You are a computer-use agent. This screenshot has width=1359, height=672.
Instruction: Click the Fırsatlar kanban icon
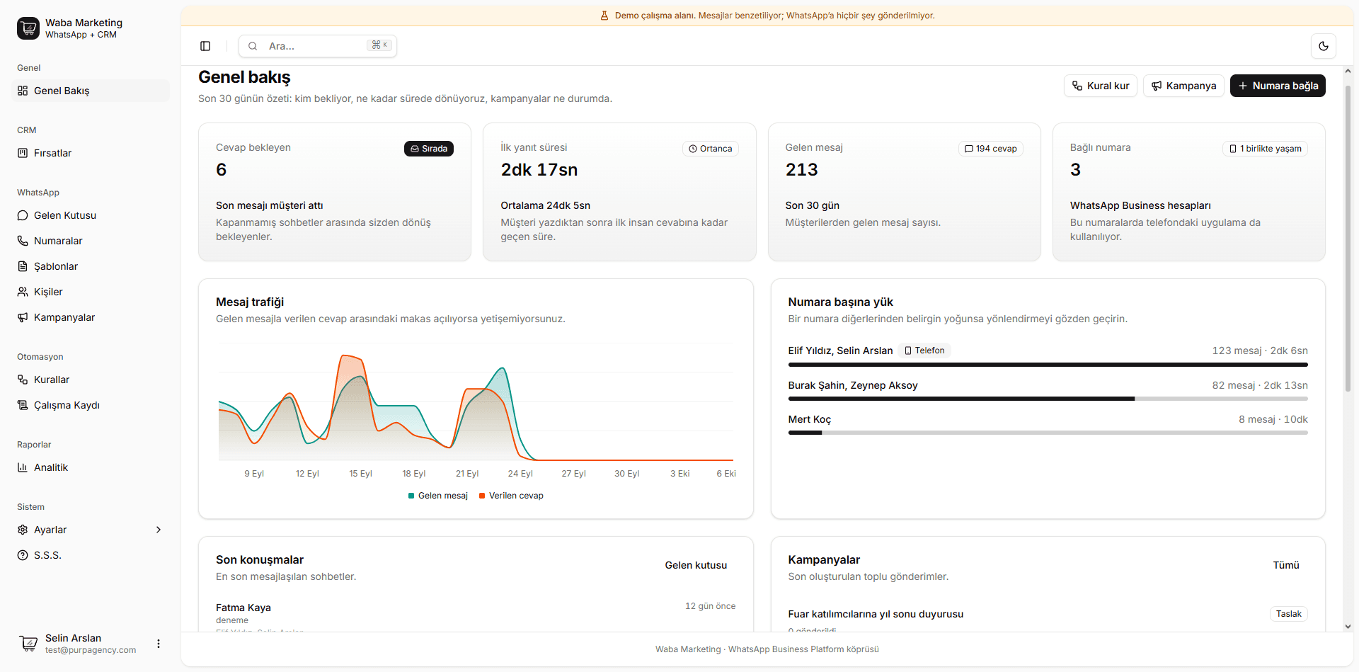(23, 153)
